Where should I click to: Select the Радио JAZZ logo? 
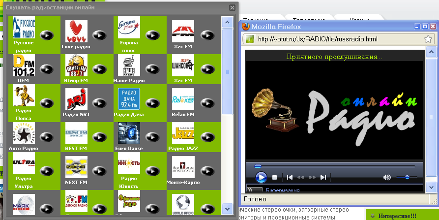(183, 133)
